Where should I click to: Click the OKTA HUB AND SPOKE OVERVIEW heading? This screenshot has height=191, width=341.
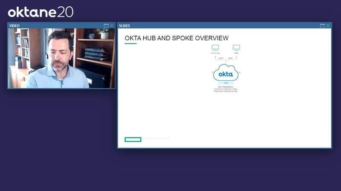click(x=176, y=38)
